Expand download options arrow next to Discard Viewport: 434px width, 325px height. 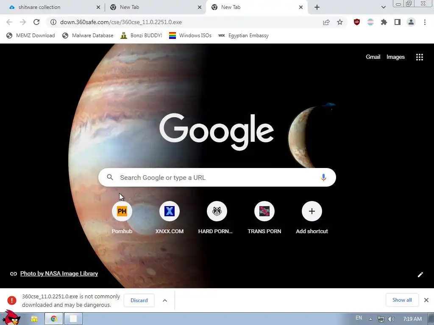[x=165, y=300]
